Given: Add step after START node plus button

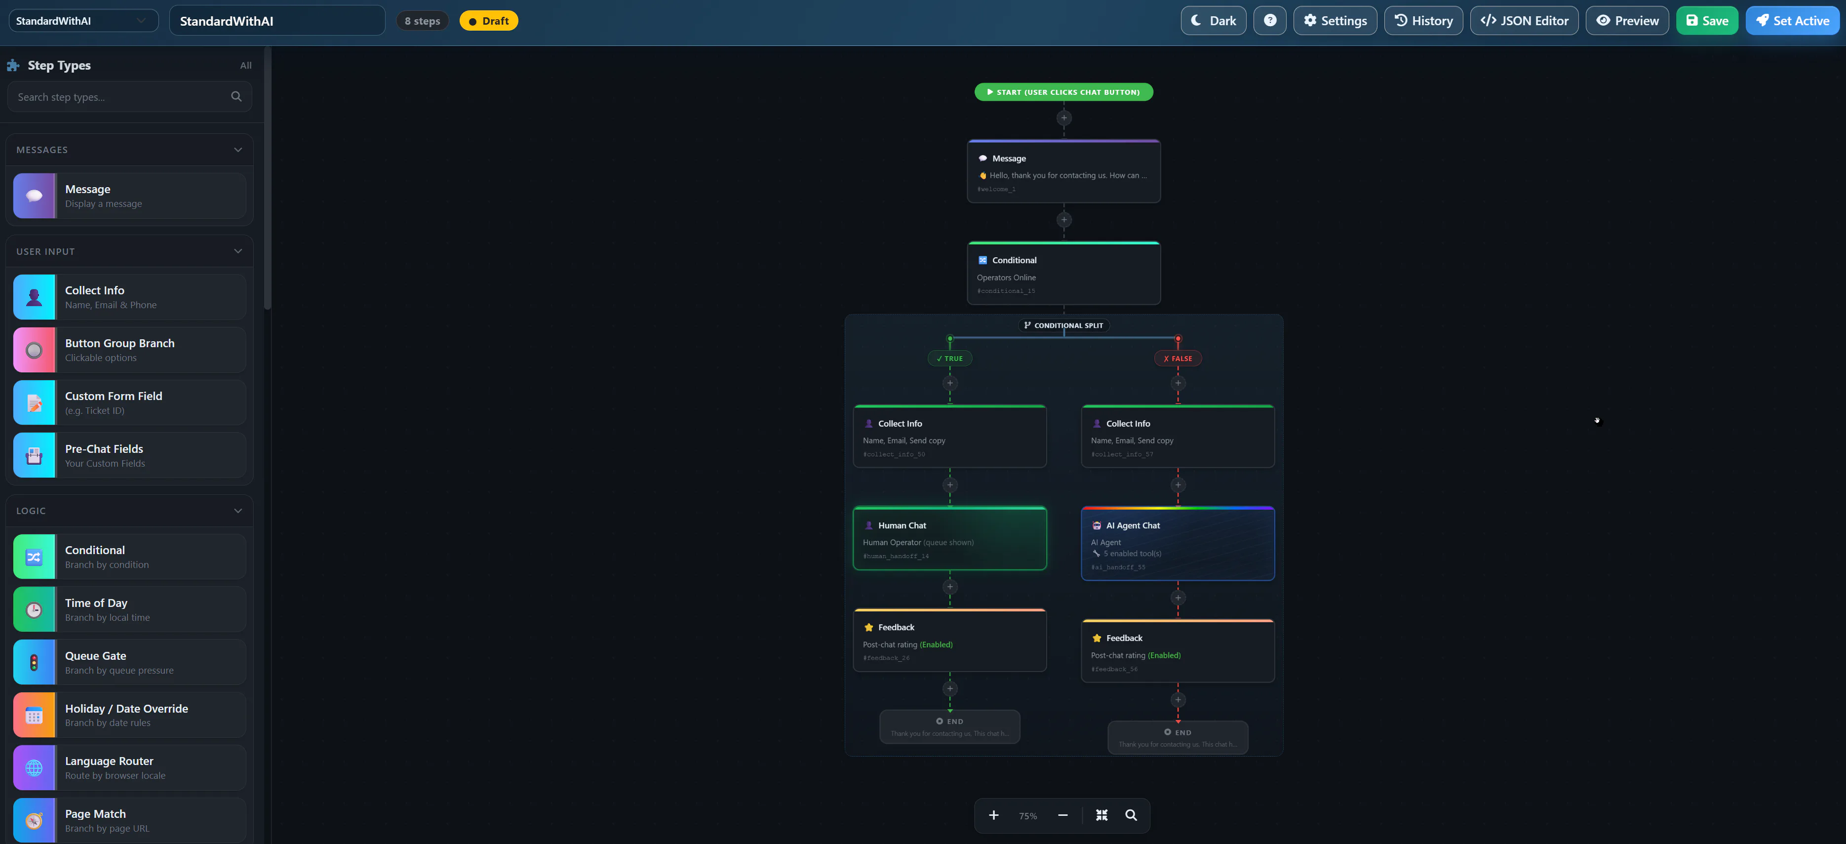Looking at the screenshot, I should pyautogui.click(x=1063, y=118).
